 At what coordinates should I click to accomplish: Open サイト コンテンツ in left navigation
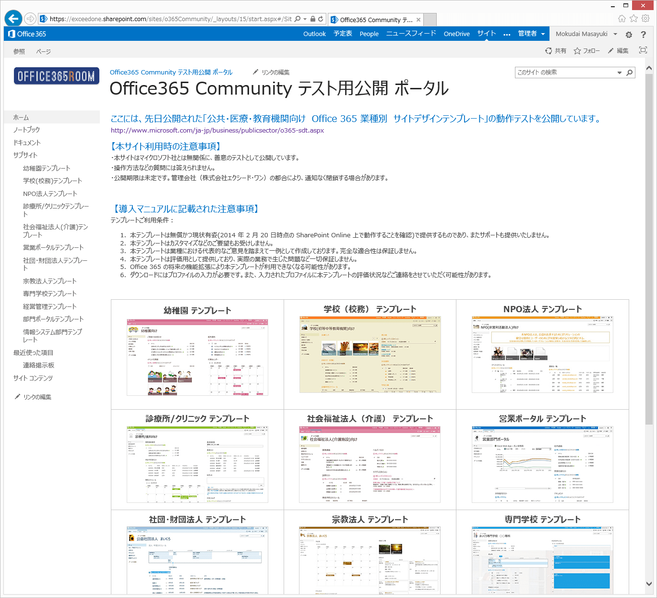(33, 378)
